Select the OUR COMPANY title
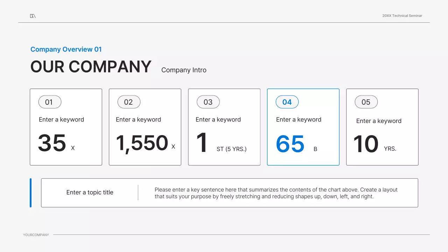 91,66
